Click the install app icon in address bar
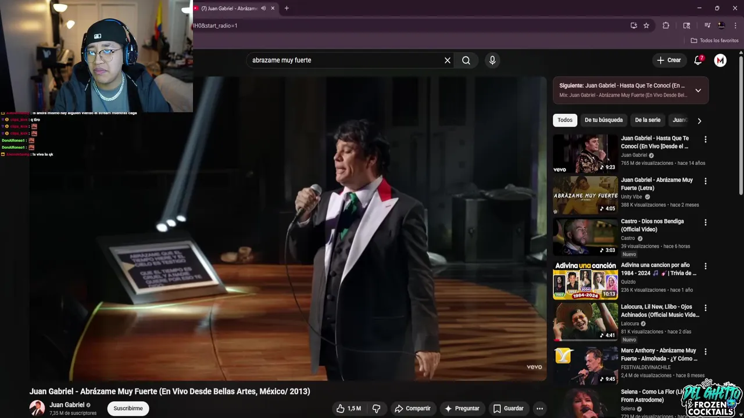 tap(634, 26)
